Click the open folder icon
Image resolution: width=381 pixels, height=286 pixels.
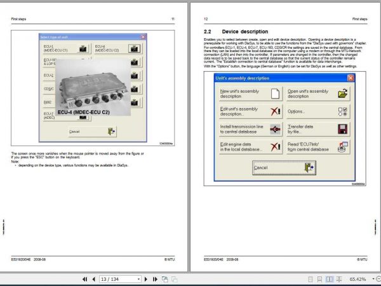343,93
